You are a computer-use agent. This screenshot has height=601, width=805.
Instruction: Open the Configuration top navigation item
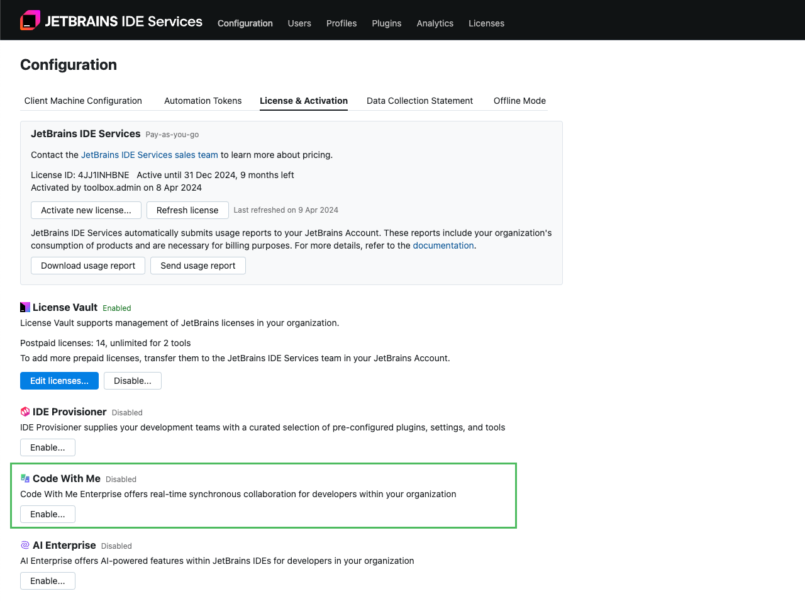pos(245,23)
